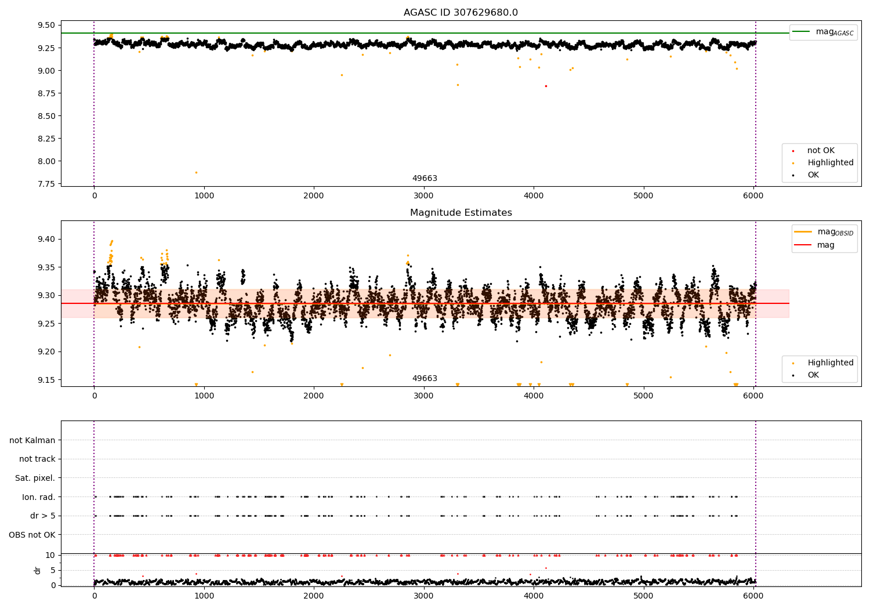
Task: Click the 'OBS not OK' row label
Action: [x=32, y=535]
